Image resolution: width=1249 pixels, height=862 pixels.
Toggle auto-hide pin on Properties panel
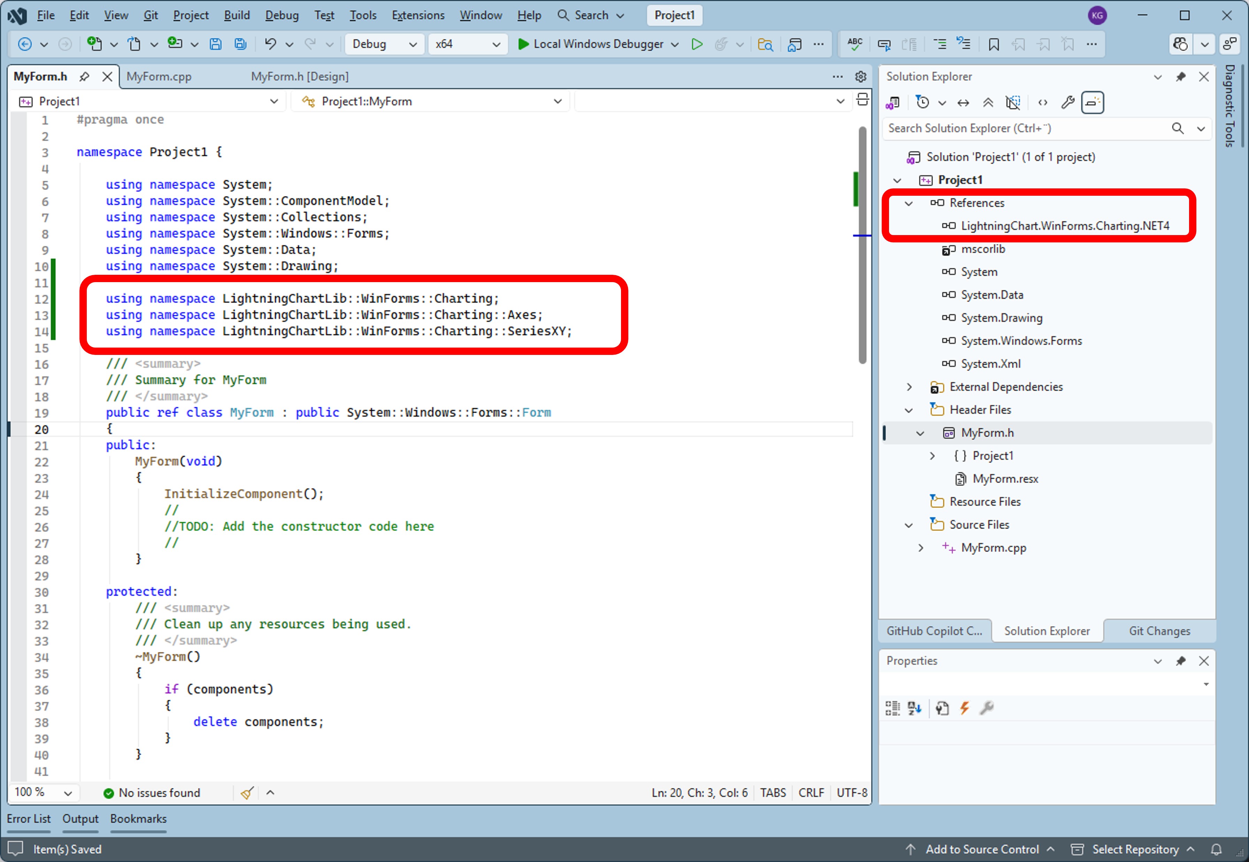(x=1181, y=661)
